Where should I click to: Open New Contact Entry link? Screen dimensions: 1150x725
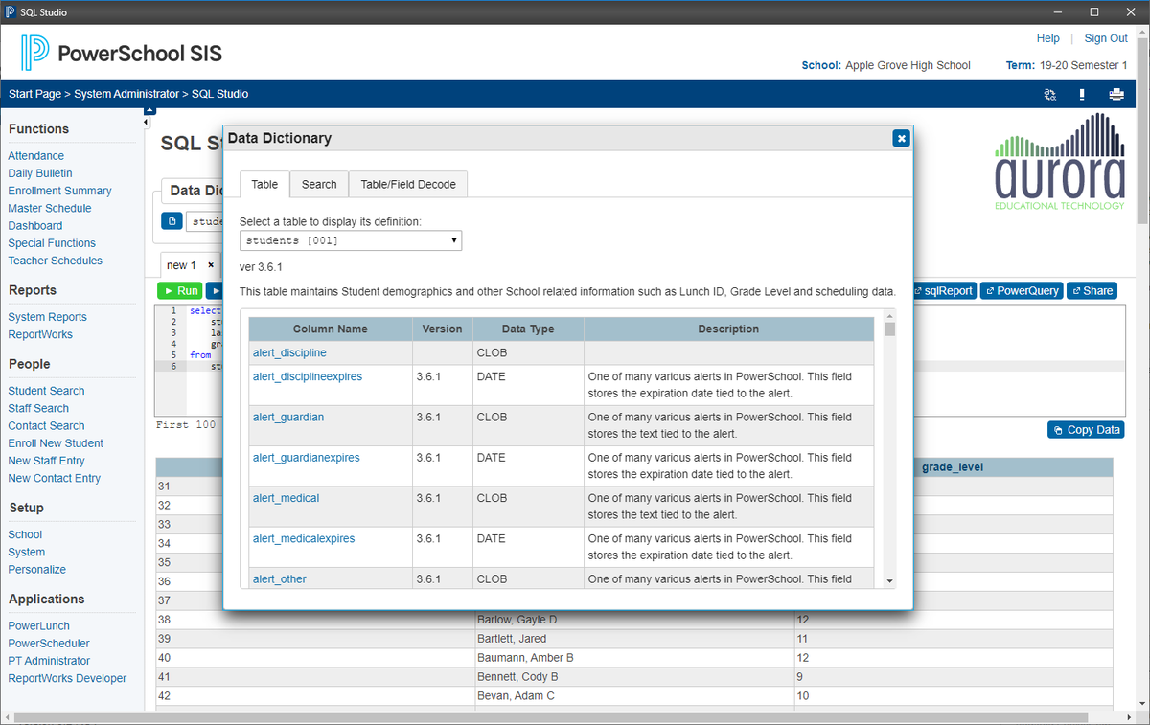54,478
